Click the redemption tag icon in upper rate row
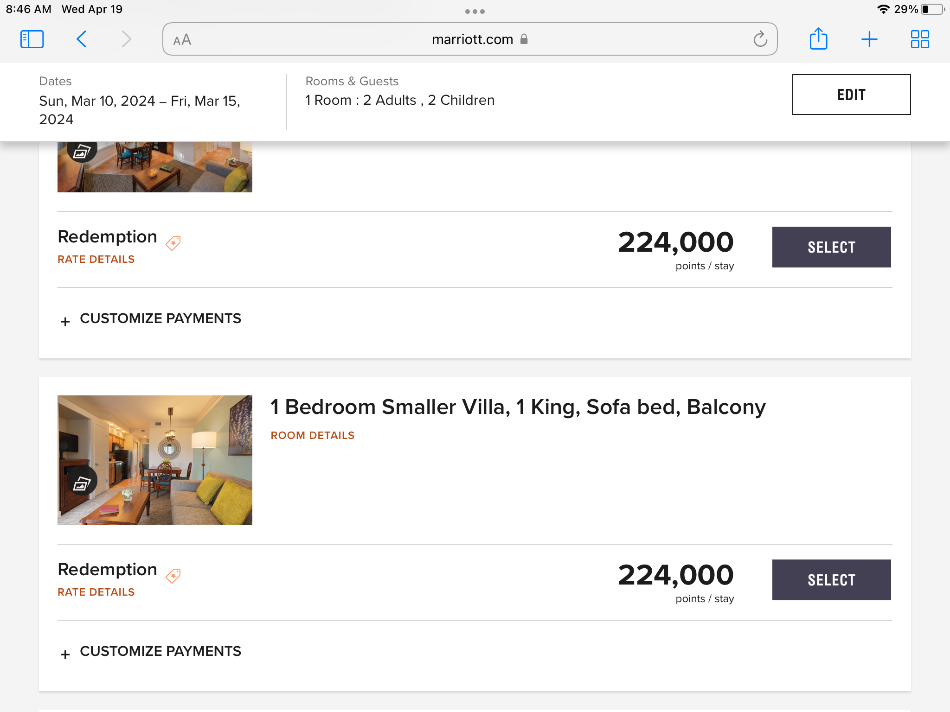 [x=173, y=242]
